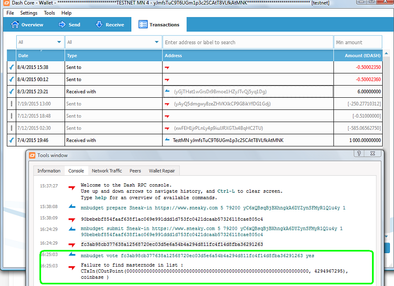Screen dimensions: 394x286
Task: Open the Wallet Repair tab
Action: (162, 171)
